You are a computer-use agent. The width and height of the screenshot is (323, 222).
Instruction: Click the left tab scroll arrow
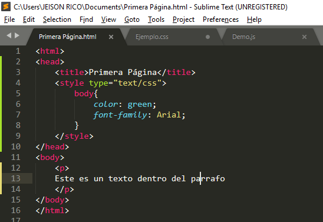pyautogui.click(x=9, y=35)
